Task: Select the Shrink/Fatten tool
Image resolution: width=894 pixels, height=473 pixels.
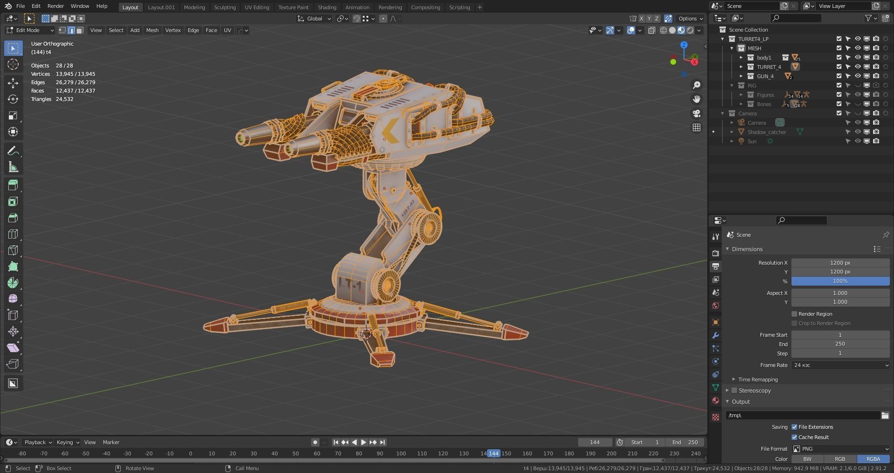Action: 13,332
